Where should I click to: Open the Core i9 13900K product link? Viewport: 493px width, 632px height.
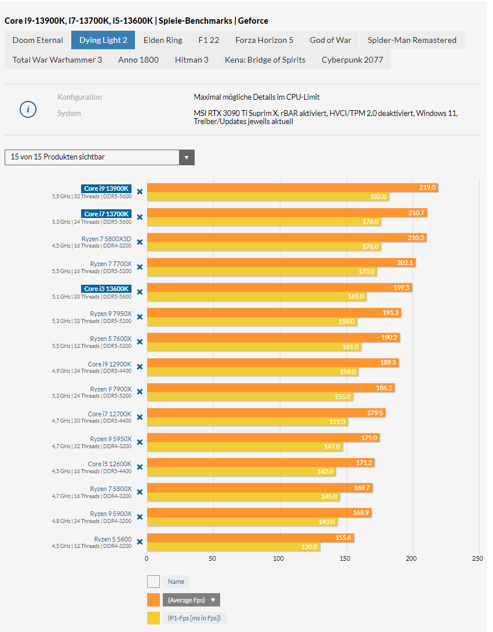click(107, 188)
